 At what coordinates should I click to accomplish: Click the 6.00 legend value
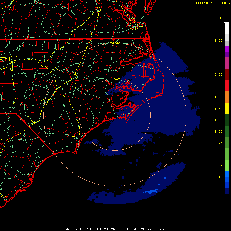tap(218, 40)
